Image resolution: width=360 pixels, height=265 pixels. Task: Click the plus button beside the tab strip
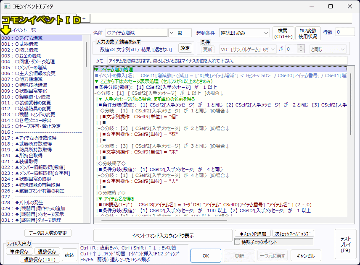[x=84, y=18]
